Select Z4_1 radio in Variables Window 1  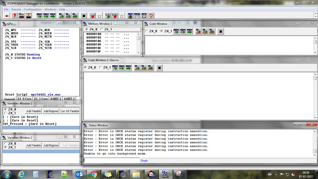[5, 113]
